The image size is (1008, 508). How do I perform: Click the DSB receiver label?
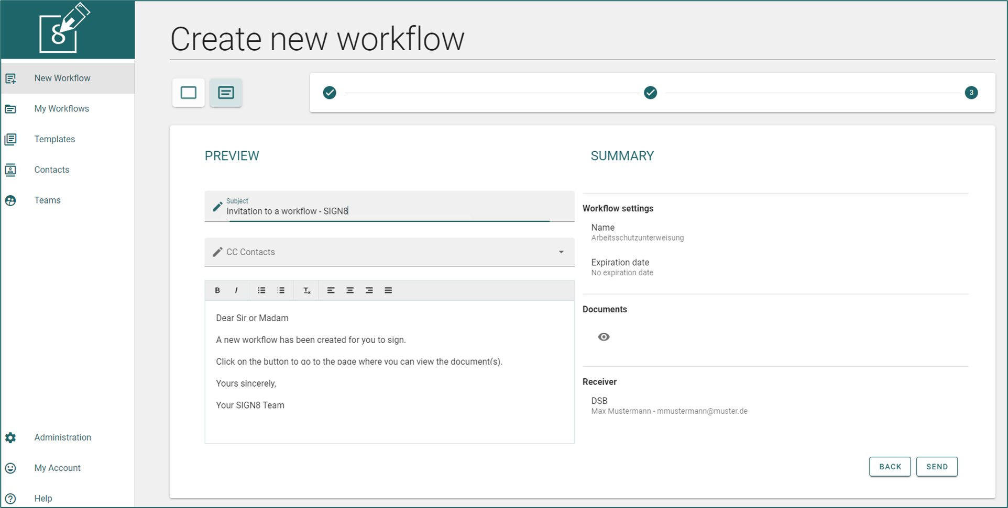pos(599,401)
